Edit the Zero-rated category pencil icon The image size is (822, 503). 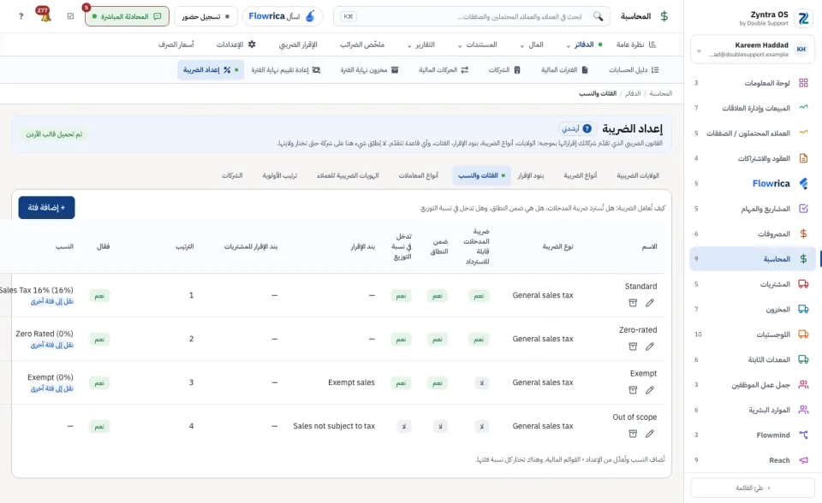coord(650,346)
